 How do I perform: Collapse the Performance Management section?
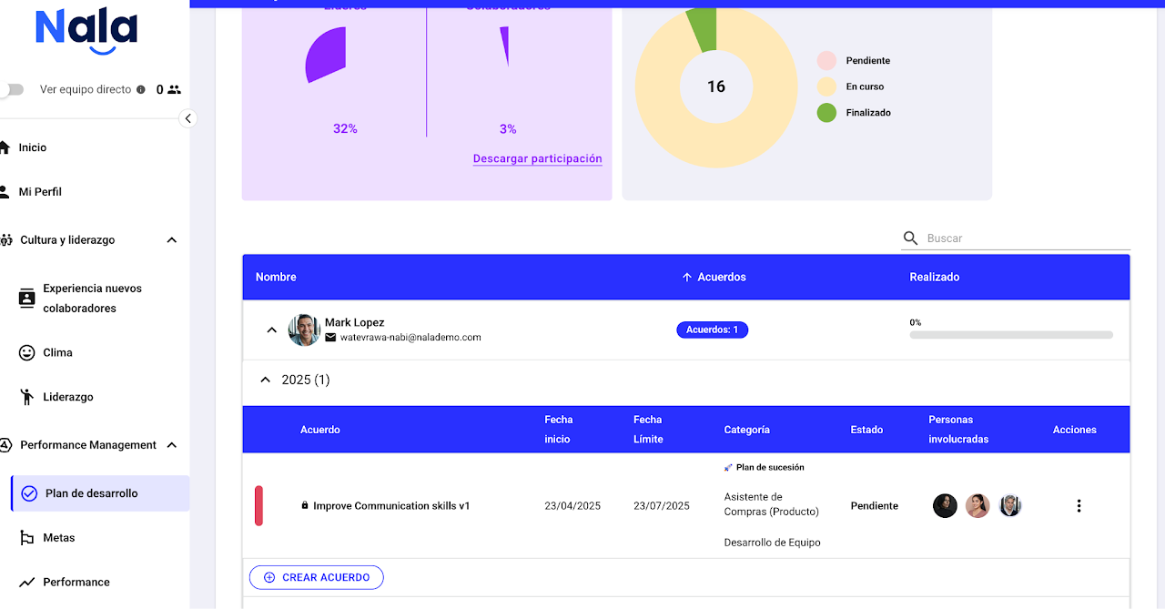[171, 445]
